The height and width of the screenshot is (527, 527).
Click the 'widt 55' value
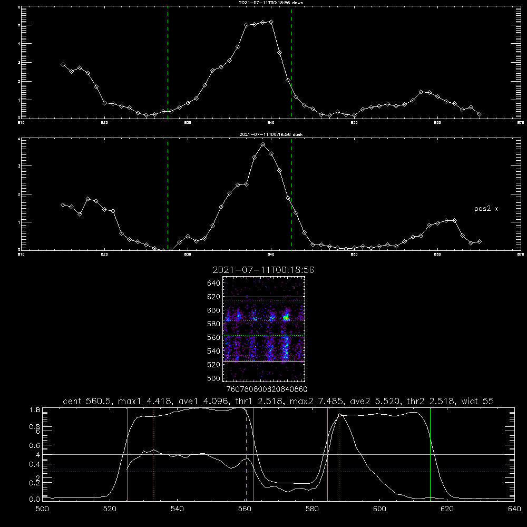pos(477,401)
